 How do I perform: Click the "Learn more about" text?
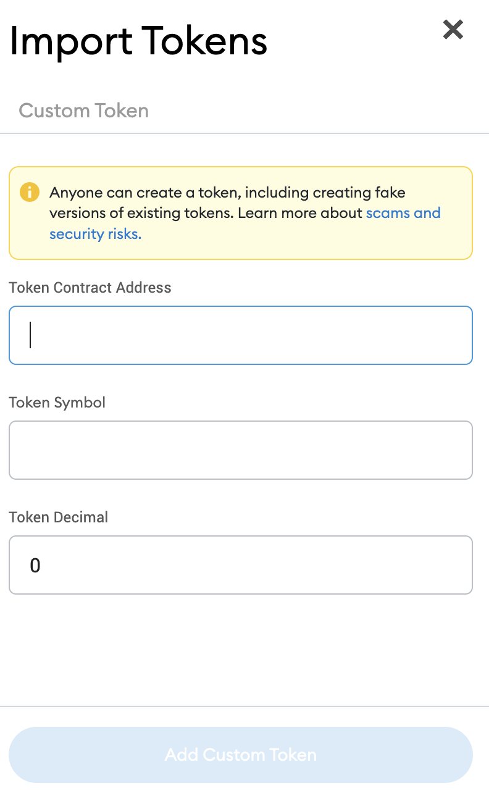click(300, 213)
